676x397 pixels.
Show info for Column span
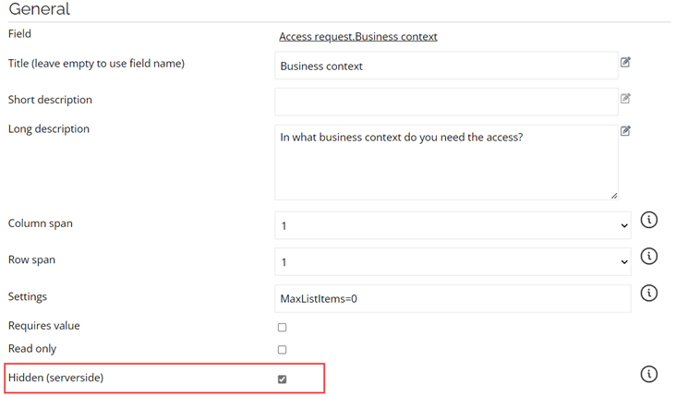click(649, 220)
